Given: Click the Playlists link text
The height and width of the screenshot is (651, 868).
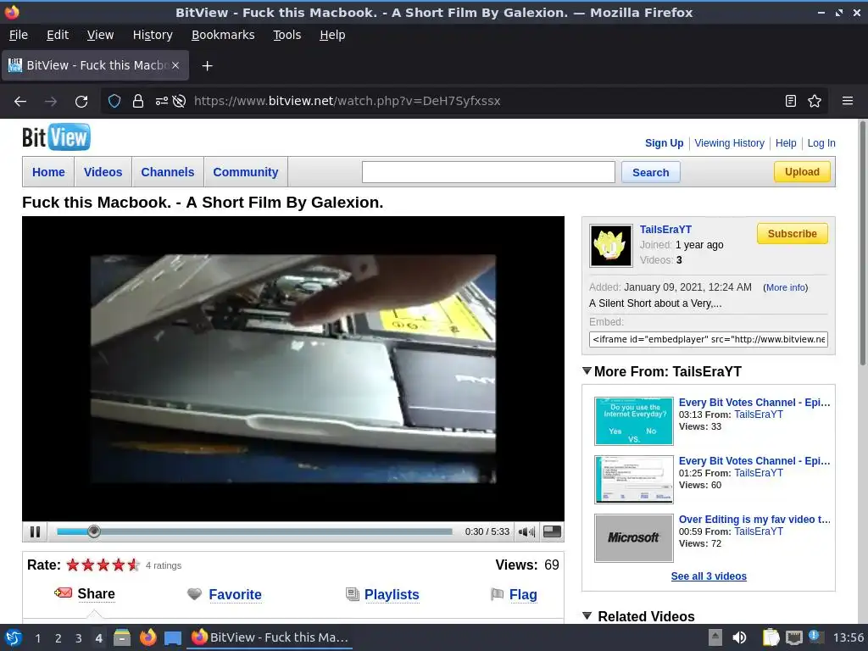Looking at the screenshot, I should point(392,594).
